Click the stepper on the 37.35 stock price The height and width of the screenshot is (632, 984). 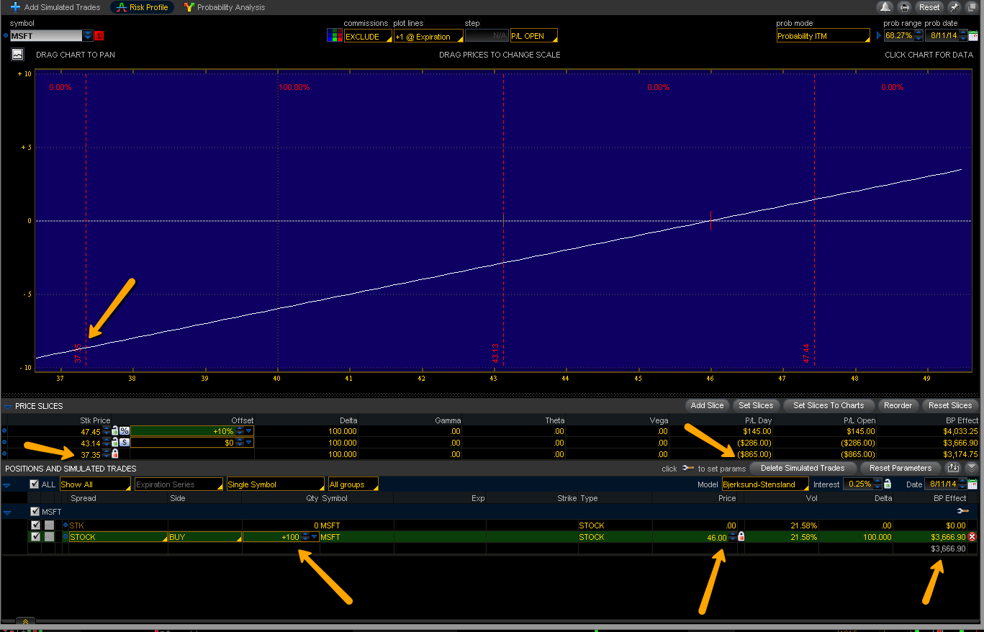pyautogui.click(x=106, y=454)
